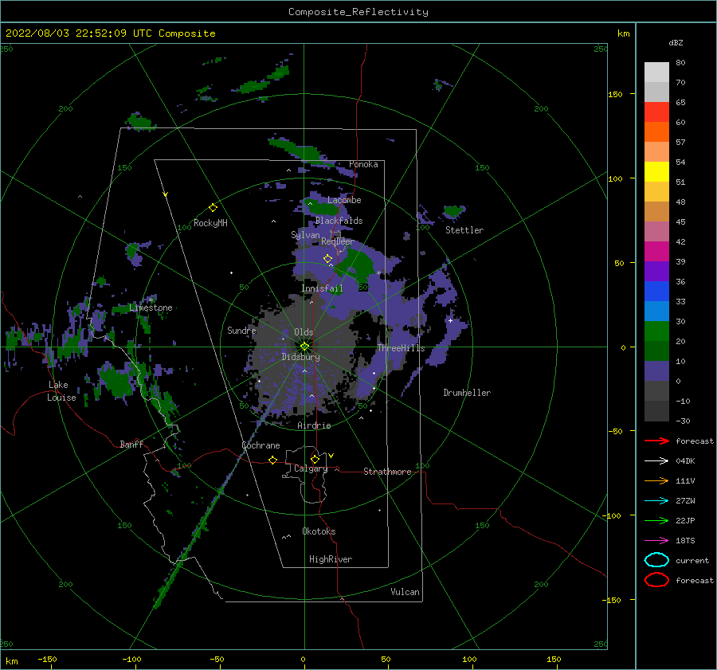717x670 pixels.
Task: Click the Composite_Reflectivity title
Action: (x=358, y=12)
